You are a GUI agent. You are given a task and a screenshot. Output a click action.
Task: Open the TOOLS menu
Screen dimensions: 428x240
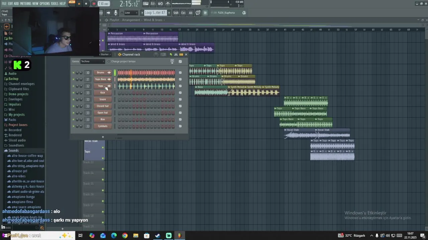pyautogui.click(x=55, y=4)
